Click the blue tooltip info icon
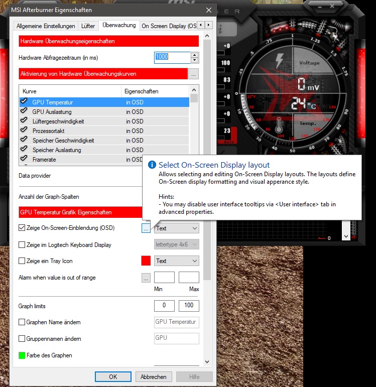376x387 pixels. 152,165
